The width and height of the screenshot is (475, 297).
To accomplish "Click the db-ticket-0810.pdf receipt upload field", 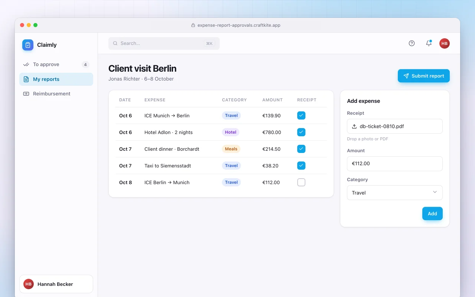I will tap(395, 126).
